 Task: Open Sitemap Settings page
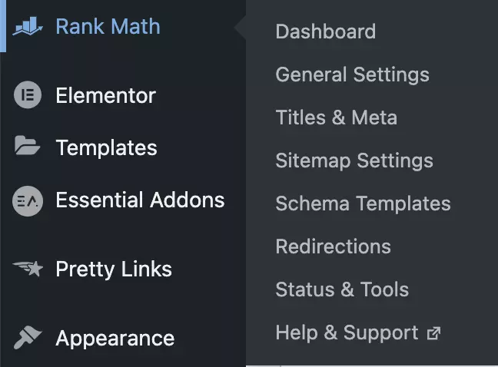(x=354, y=160)
